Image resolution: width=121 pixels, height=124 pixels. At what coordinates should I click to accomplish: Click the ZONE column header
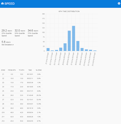point(3,70)
